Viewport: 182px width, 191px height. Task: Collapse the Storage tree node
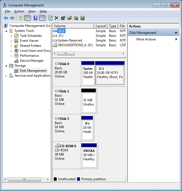click(x=6, y=66)
